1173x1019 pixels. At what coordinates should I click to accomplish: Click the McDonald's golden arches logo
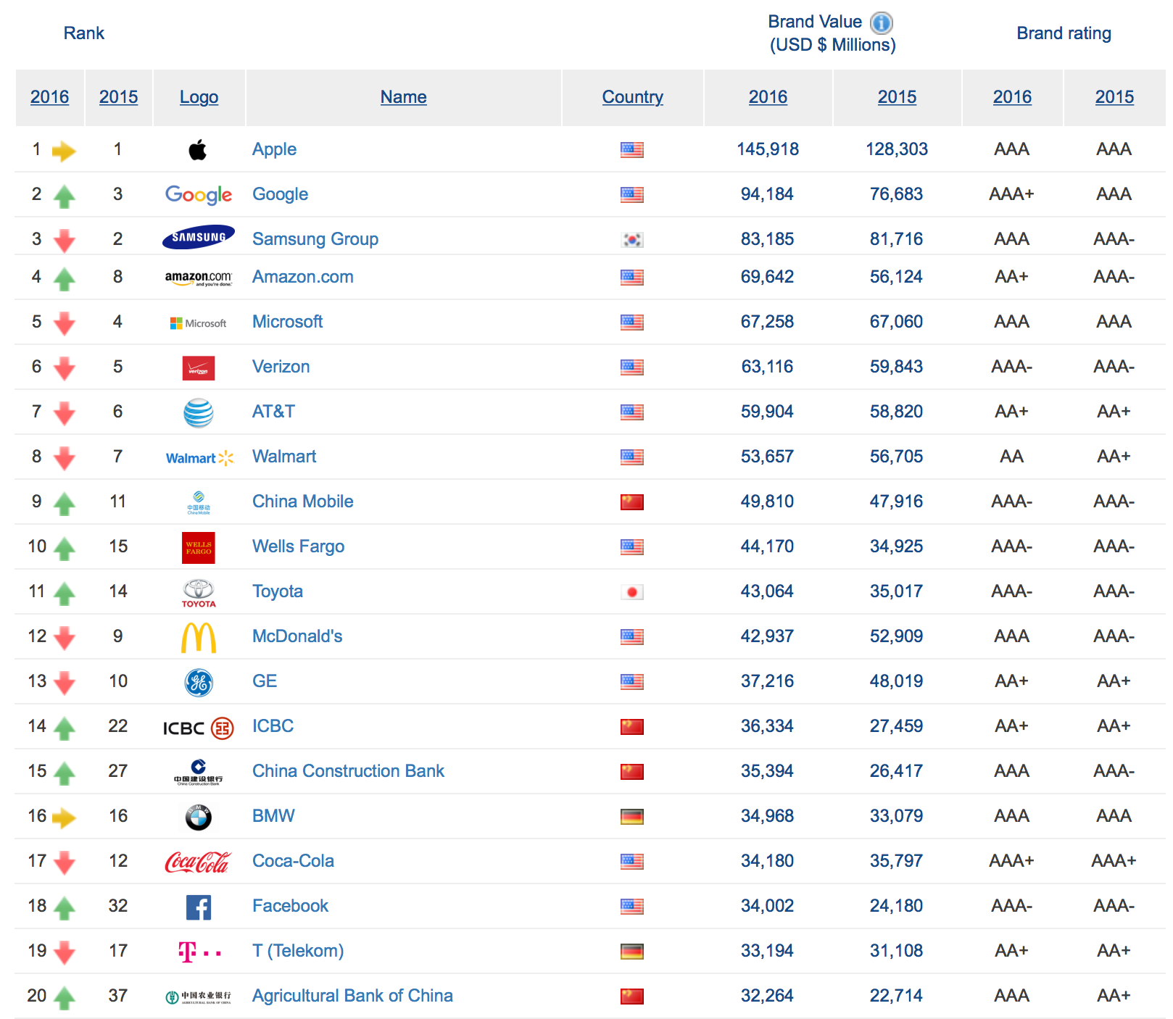(x=198, y=638)
